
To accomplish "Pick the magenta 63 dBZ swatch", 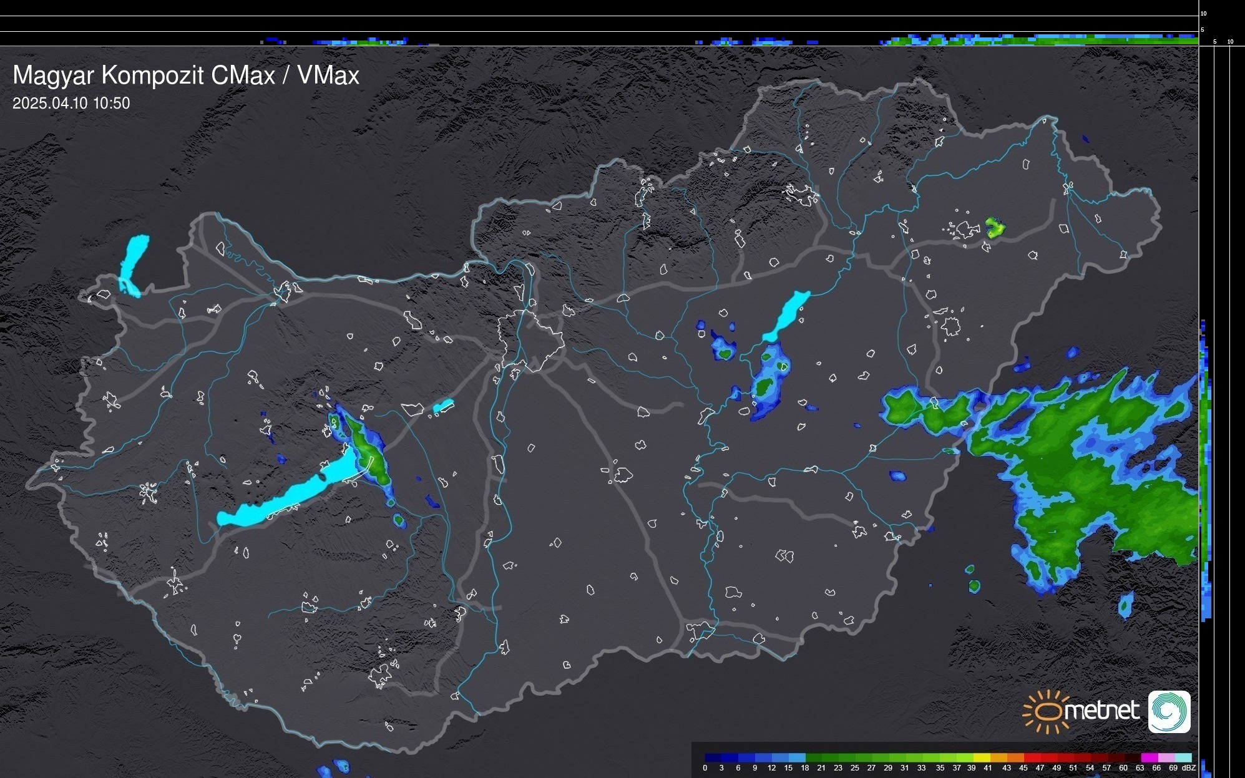I will tap(1149, 757).
